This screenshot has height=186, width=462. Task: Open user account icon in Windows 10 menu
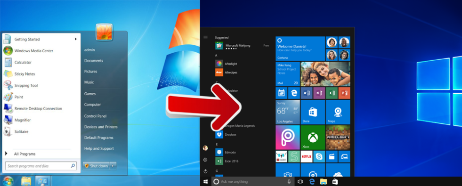(x=205, y=148)
